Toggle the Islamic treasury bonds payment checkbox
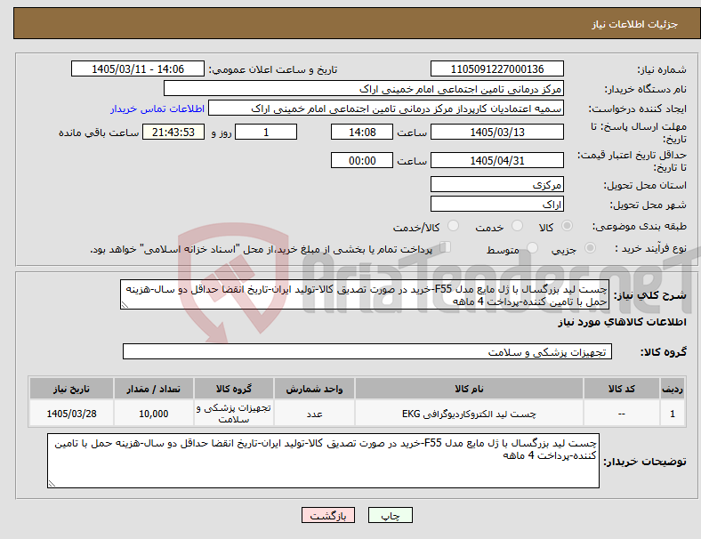The width and height of the screenshot is (701, 539). pyautogui.click(x=446, y=247)
